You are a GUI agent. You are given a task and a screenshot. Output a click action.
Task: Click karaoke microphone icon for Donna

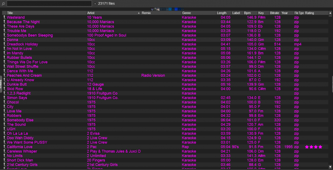pyautogui.click(x=4, y=39)
